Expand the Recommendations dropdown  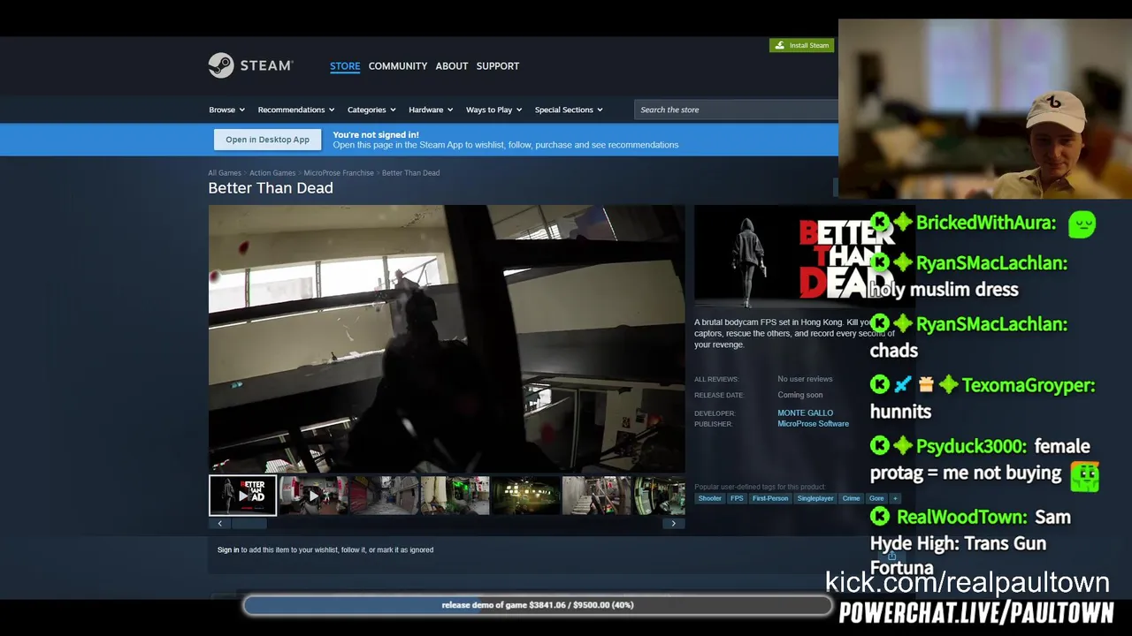pos(296,110)
